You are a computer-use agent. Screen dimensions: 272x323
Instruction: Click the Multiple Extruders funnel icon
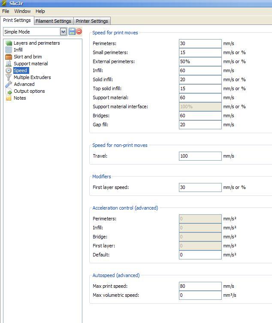(x=9, y=77)
